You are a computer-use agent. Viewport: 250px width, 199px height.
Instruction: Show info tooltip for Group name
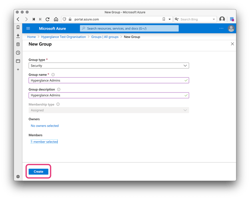pos(53,75)
